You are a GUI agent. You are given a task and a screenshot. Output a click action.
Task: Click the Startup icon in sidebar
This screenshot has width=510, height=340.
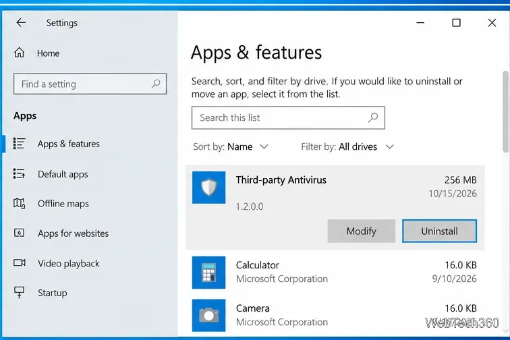tap(19, 292)
